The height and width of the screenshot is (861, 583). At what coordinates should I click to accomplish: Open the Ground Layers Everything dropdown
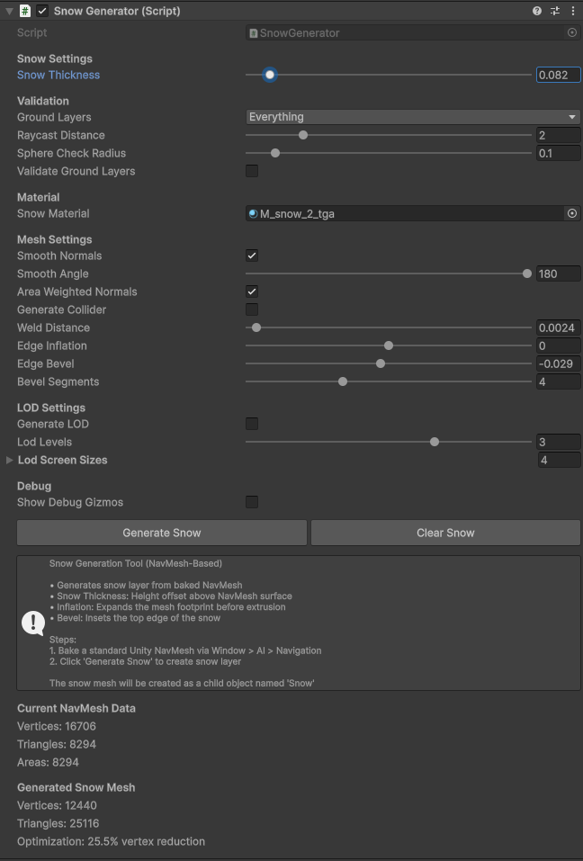[x=410, y=117]
